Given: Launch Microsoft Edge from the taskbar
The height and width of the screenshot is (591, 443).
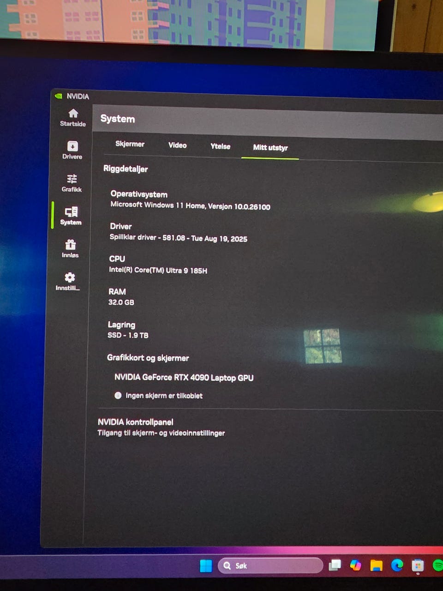Looking at the screenshot, I should click(x=397, y=565).
